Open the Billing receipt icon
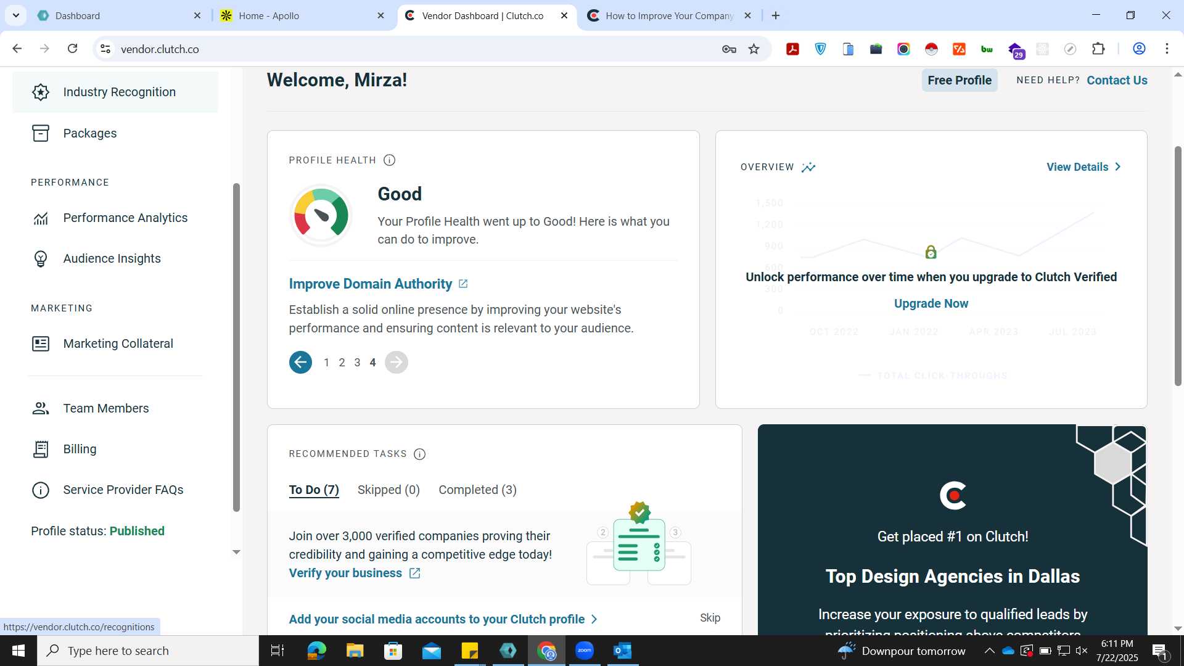Image resolution: width=1184 pixels, height=666 pixels. click(41, 449)
